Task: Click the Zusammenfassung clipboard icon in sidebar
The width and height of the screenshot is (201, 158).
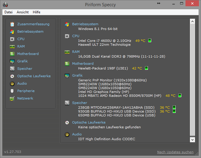Action: [12, 24]
